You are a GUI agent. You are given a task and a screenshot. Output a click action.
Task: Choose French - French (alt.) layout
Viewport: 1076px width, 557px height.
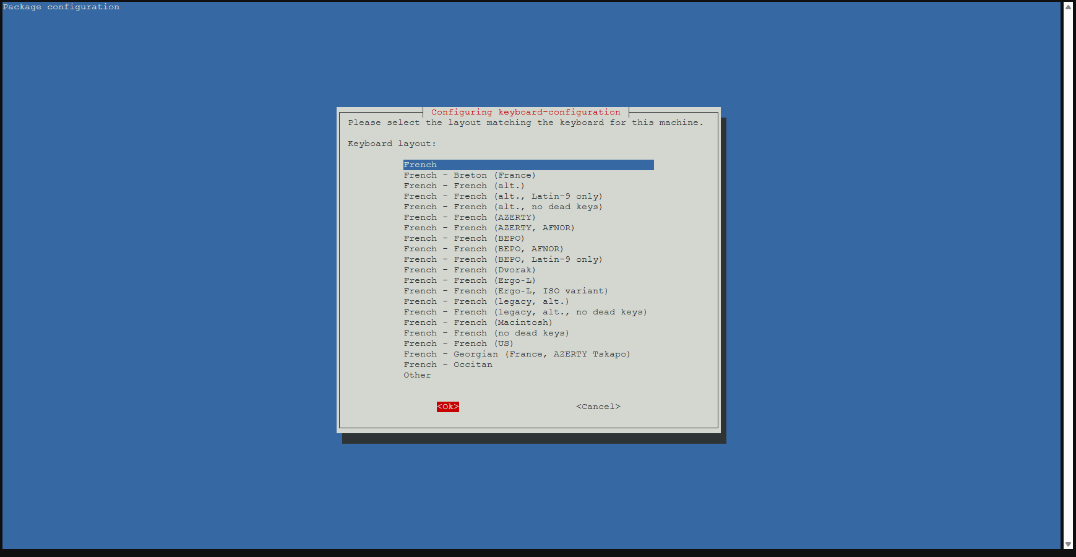[464, 186]
